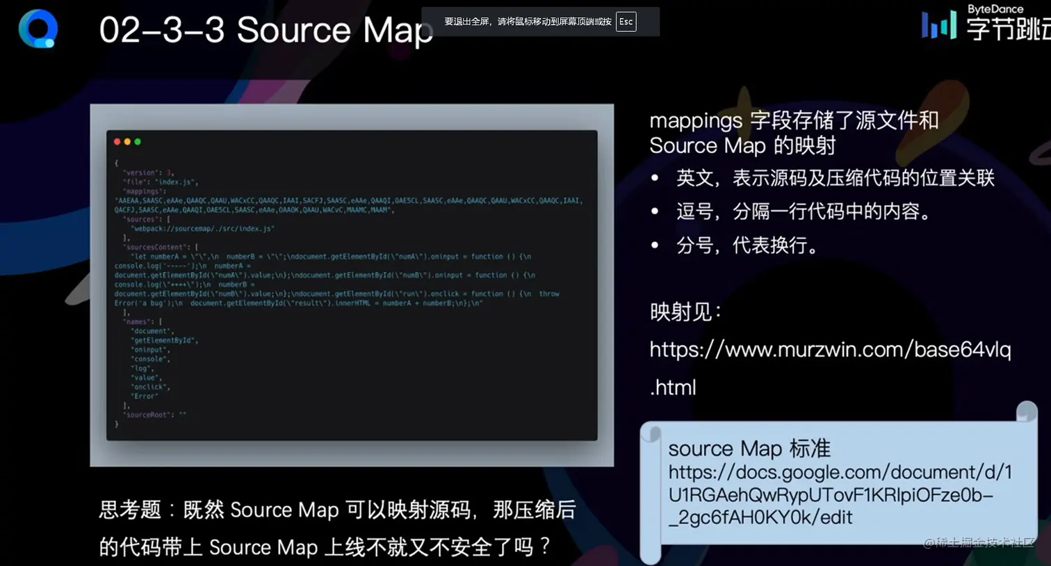Click "console" in the names array
The width and height of the screenshot is (1051, 566).
(x=150, y=359)
